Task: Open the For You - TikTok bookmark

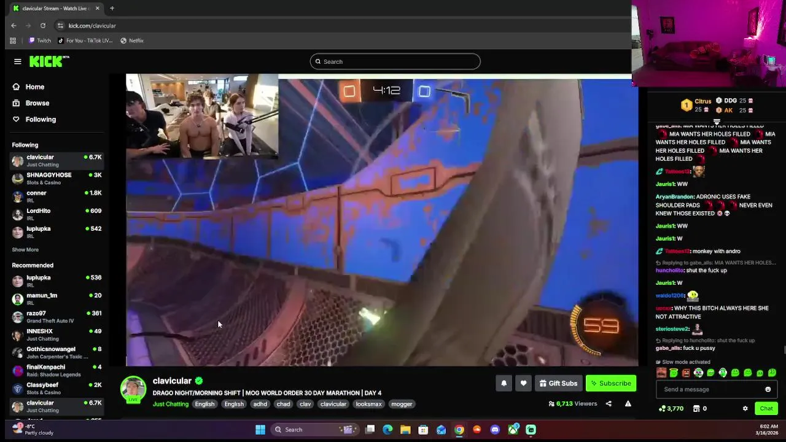Action: point(85,41)
